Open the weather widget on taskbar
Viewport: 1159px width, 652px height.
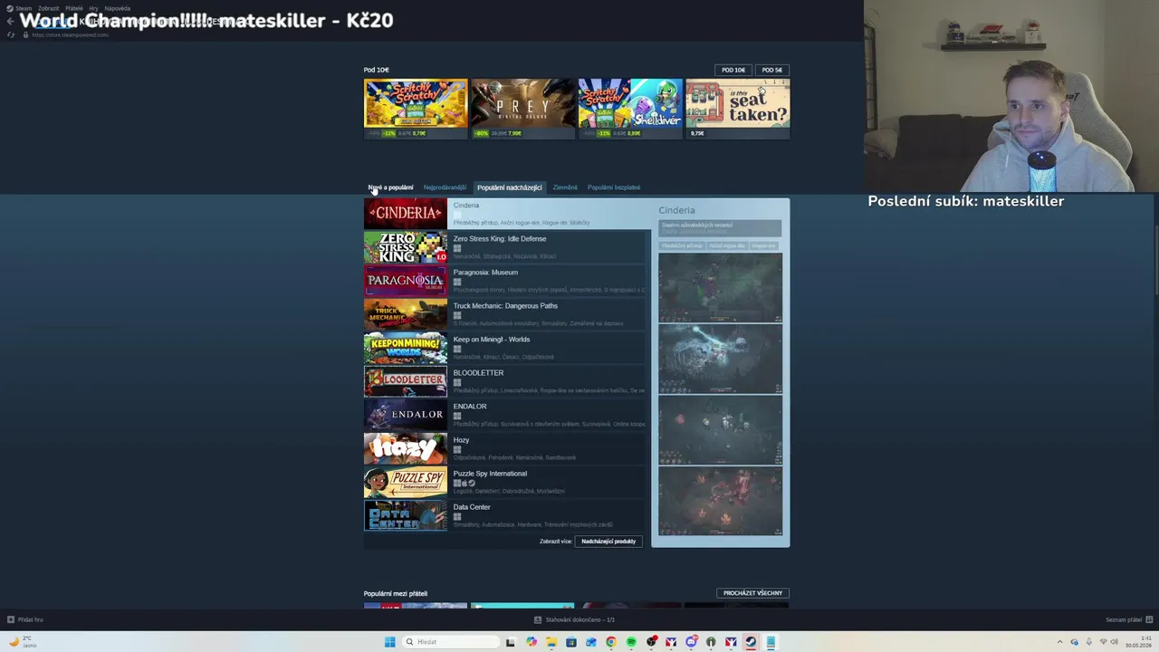click(x=21, y=642)
